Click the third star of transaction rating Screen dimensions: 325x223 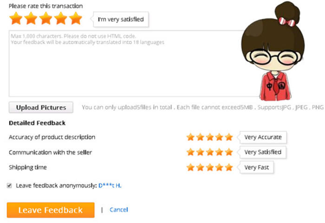pyautogui.click(x=45, y=19)
